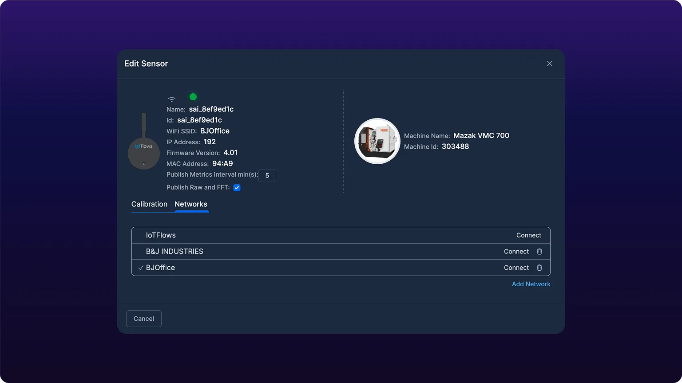The image size is (682, 383).
Task: Toggle Publish Raw and FFT checkbox
Action: click(237, 188)
